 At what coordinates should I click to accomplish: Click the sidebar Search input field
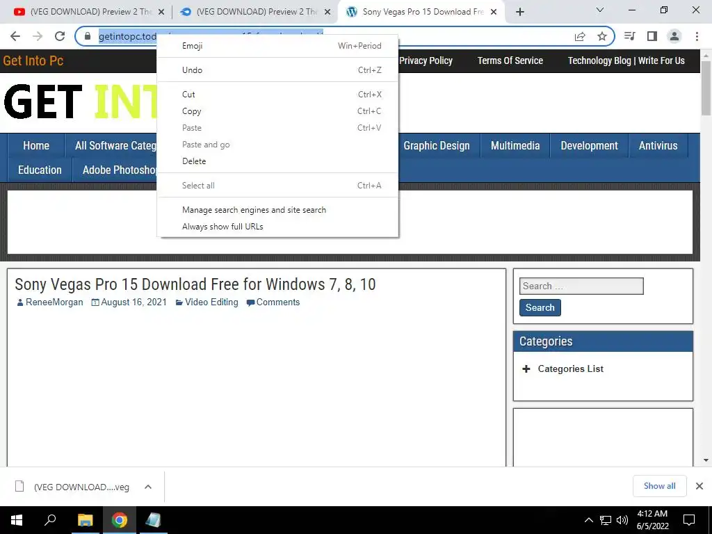581,286
